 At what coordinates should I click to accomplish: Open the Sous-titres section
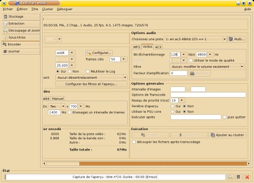(x=21, y=38)
